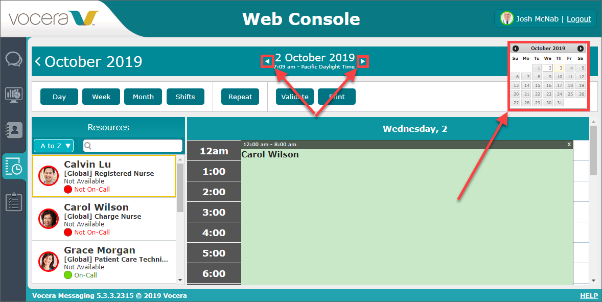Switch to Week view
Image resolution: width=602 pixels, height=302 pixels.
point(101,97)
